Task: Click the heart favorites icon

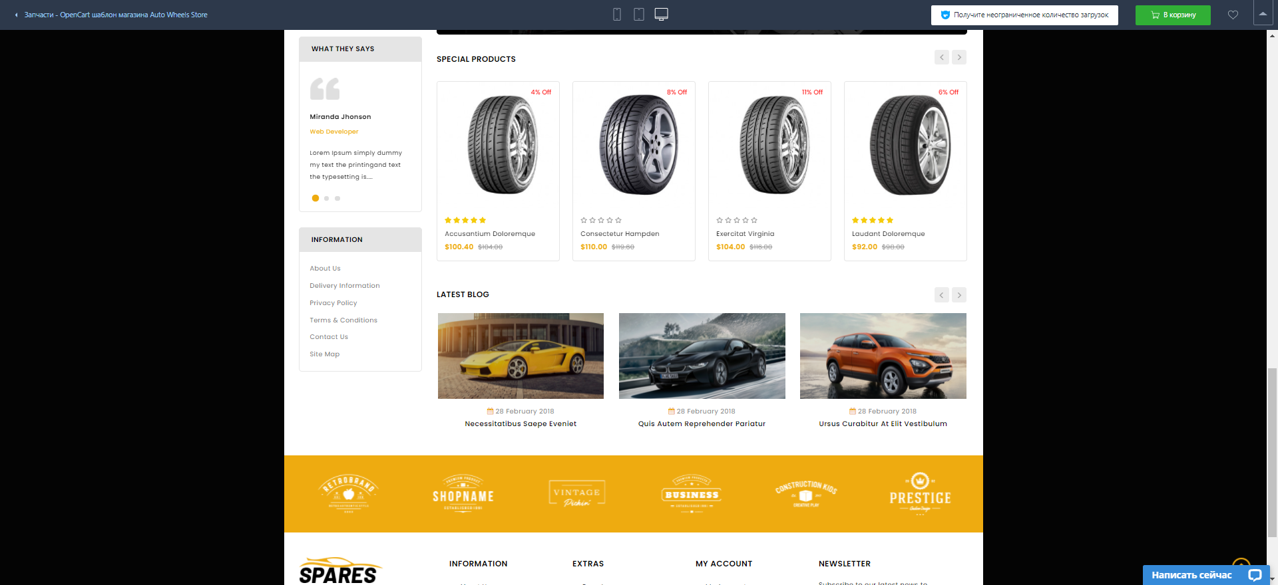Action: (1233, 15)
